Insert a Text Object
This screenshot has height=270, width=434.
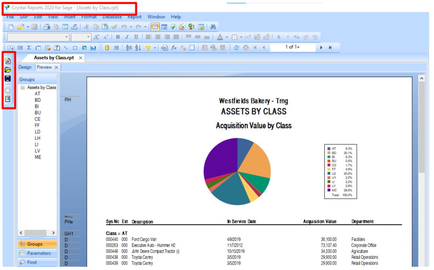click(11, 48)
